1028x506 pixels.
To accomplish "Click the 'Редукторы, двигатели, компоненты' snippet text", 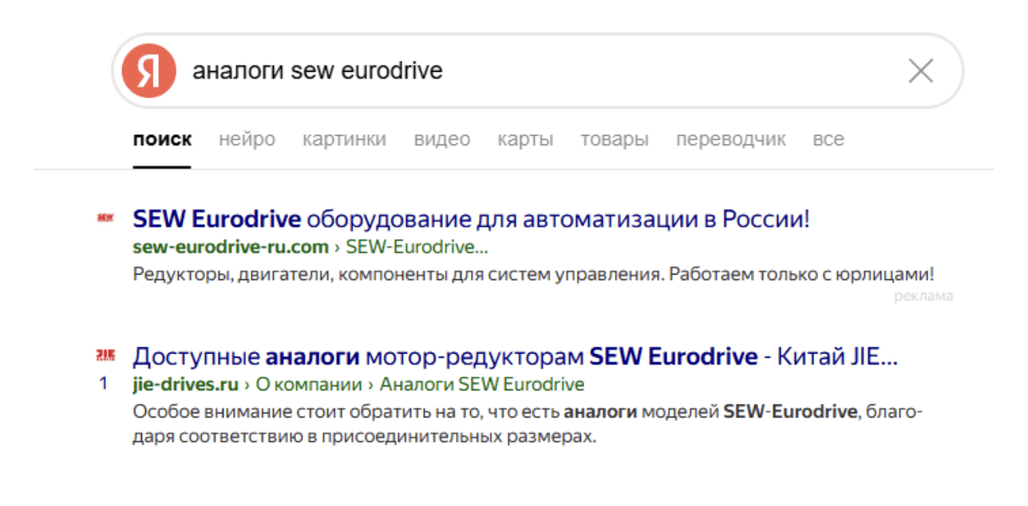I will coord(533,275).
